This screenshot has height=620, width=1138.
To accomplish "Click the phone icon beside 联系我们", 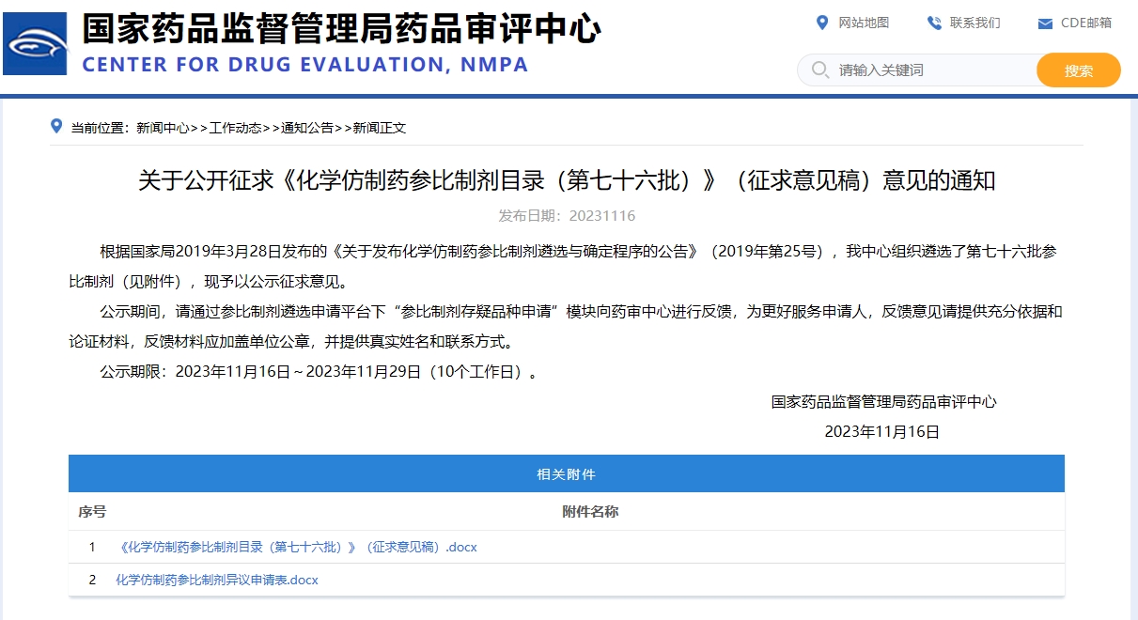I will click(934, 23).
